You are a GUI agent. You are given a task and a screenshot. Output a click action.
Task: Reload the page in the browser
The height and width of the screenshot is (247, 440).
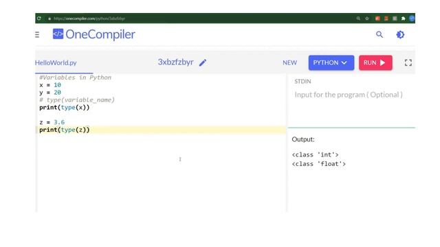pyautogui.click(x=39, y=19)
